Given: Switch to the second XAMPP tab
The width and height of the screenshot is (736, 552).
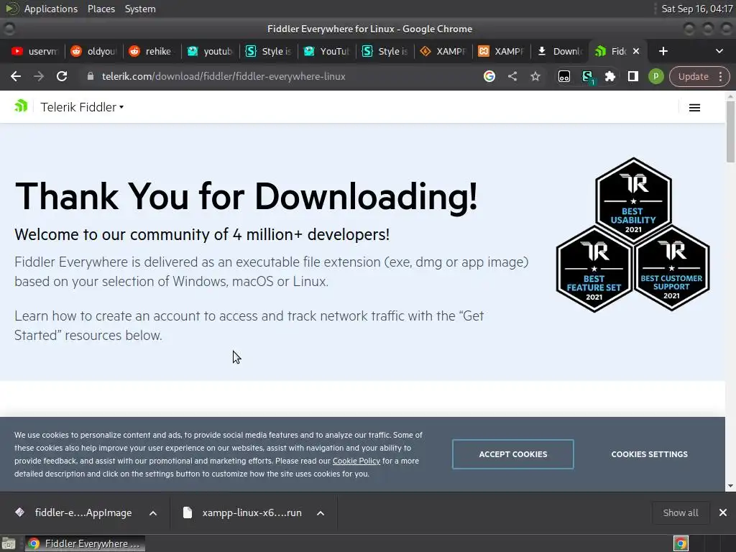Looking at the screenshot, I should [501, 51].
